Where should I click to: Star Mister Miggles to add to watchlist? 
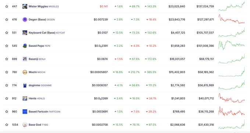pos(7,7)
